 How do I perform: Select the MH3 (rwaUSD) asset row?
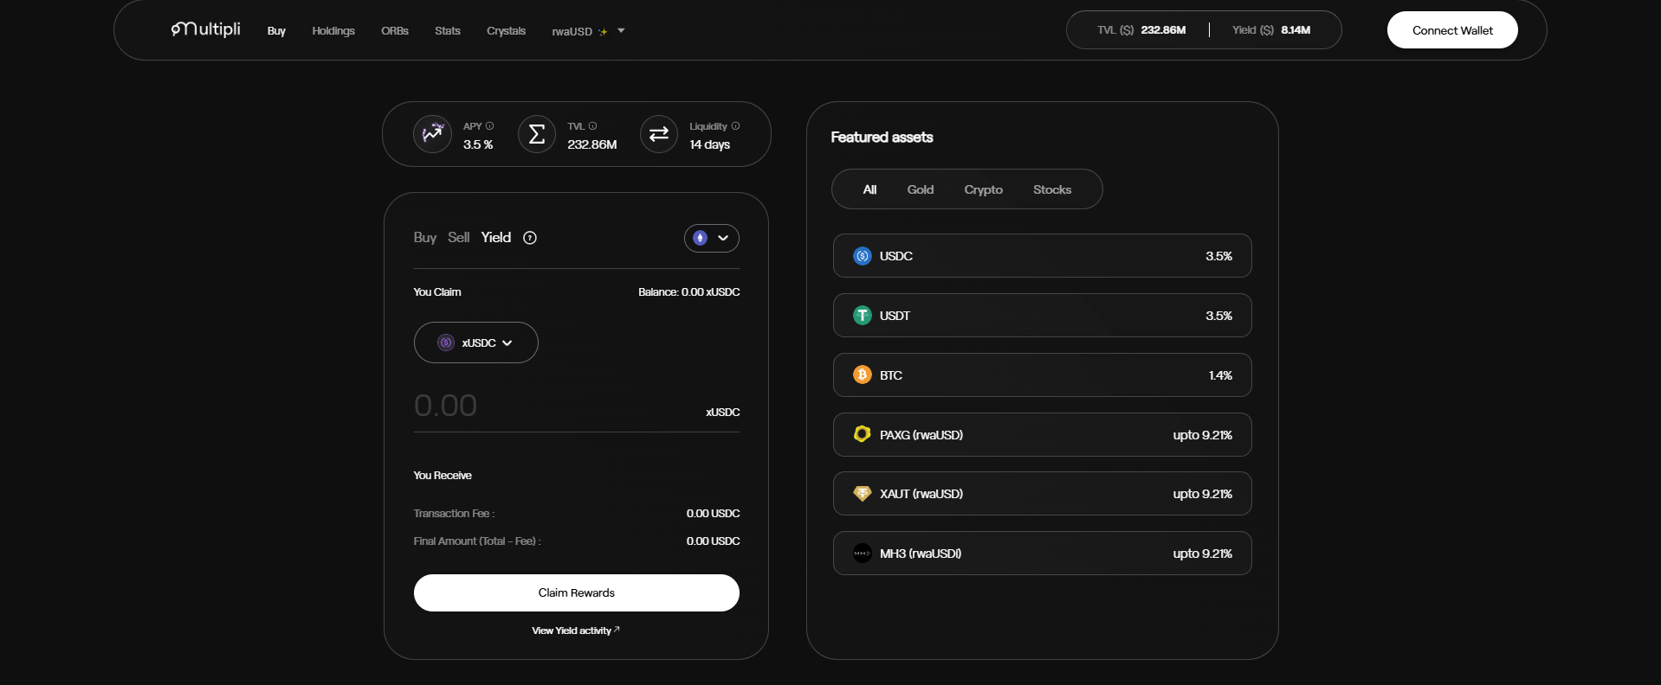1043,554
